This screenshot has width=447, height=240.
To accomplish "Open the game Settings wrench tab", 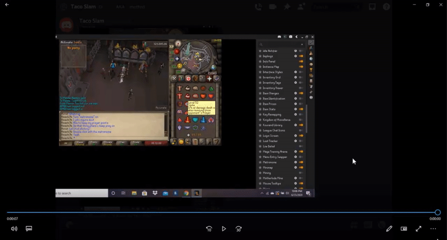I will point(202,141).
